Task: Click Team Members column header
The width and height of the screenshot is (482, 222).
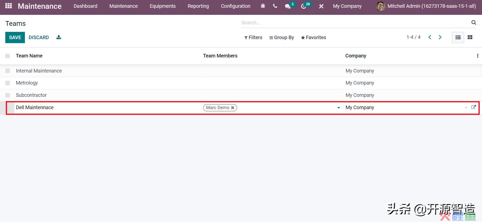Action: coord(220,56)
